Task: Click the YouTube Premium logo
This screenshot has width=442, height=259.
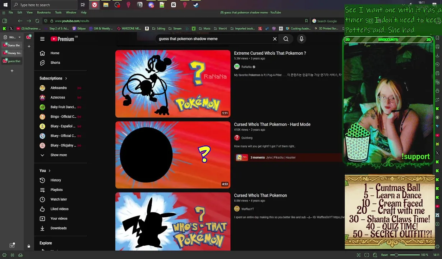Action: (62, 39)
